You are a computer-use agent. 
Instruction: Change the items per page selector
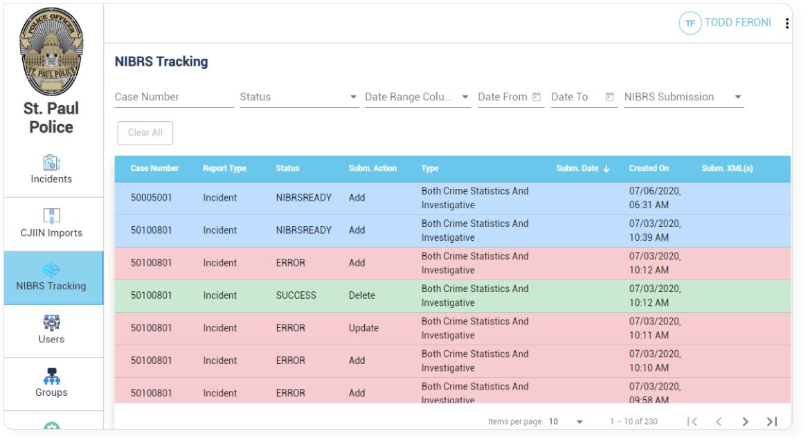[566, 421]
